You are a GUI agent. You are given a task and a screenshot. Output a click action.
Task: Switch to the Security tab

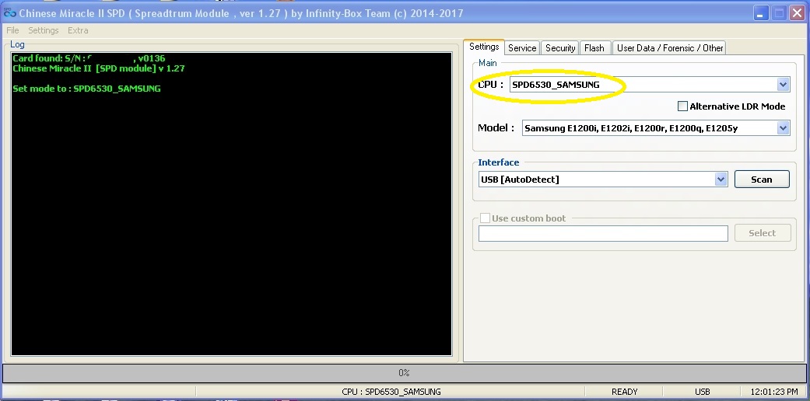point(560,48)
